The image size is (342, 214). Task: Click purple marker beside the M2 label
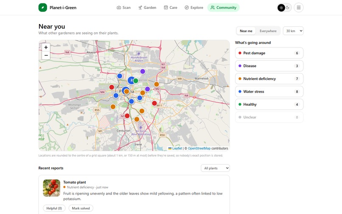point(147,89)
